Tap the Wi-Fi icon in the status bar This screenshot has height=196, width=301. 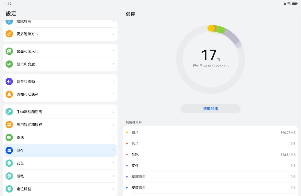tap(289, 4)
